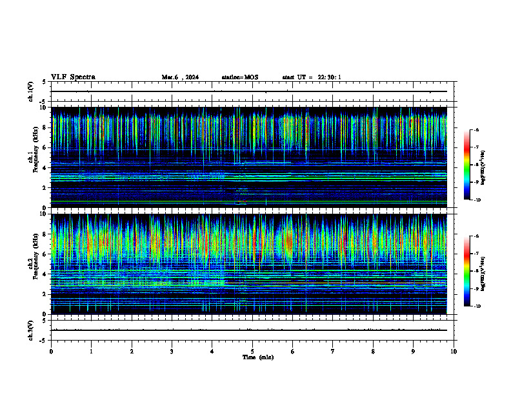The height and width of the screenshot is (394, 511).
Task: Click the time axis tick label '10'
Action: (454, 352)
